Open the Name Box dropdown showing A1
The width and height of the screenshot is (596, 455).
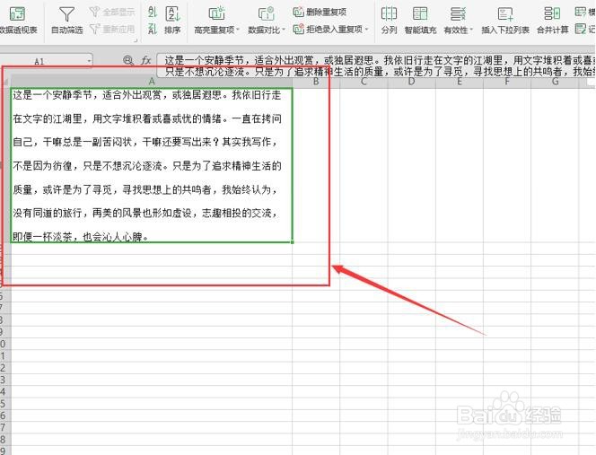click(x=89, y=61)
